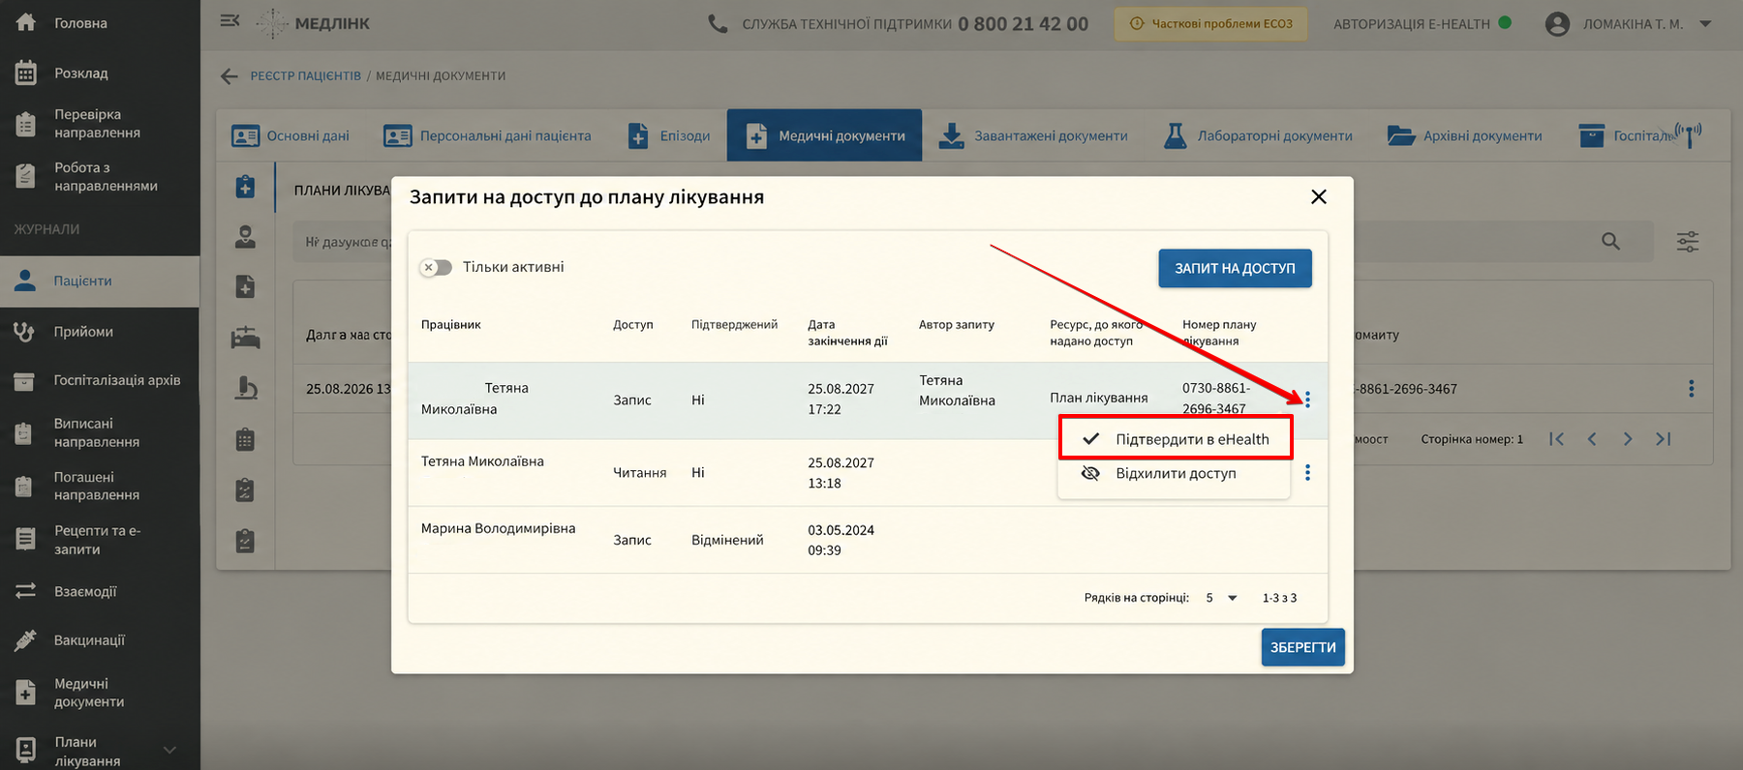The width and height of the screenshot is (1743, 770).
Task: Click ЗАПИТ НА ДОСТУП button
Action: pyautogui.click(x=1235, y=269)
